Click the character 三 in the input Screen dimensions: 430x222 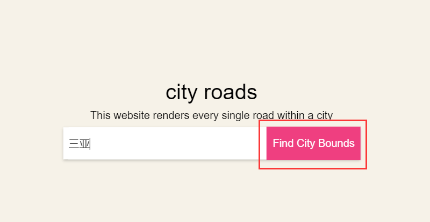click(x=74, y=143)
